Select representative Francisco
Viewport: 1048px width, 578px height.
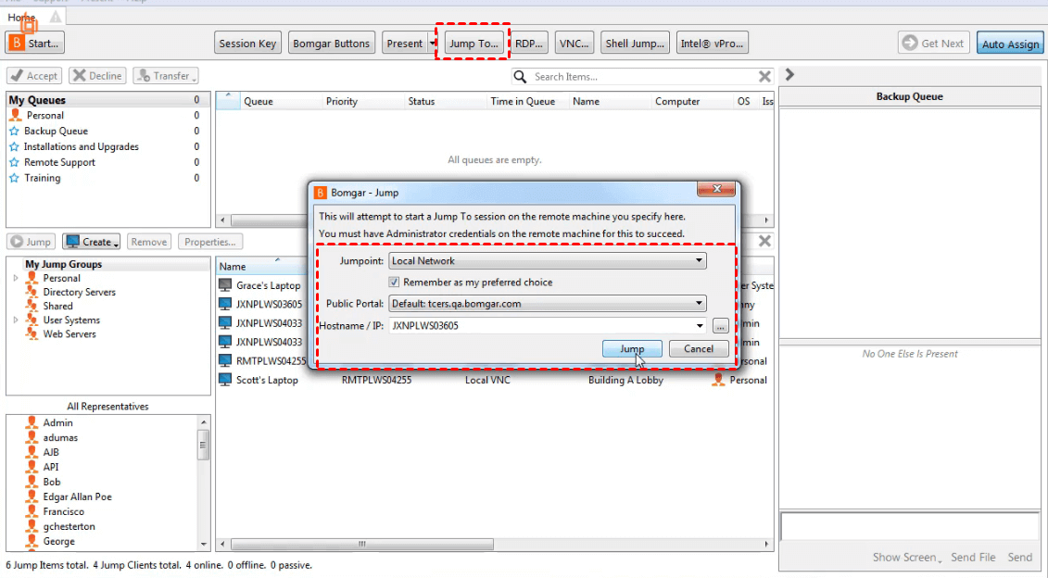(x=64, y=511)
